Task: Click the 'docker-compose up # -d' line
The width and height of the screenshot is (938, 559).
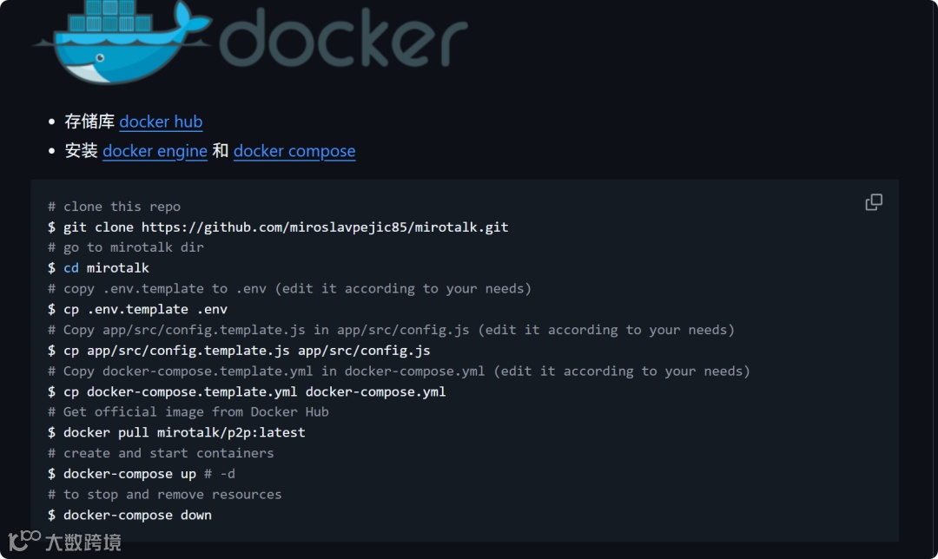Action: [x=142, y=474]
